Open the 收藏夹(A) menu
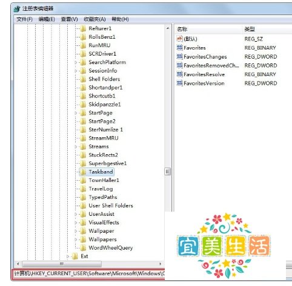Viewport: 292px width, 286px height. [x=95, y=19]
